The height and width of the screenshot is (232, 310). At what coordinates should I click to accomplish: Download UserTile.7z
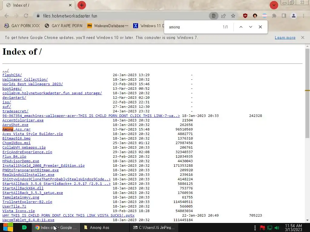point(14,207)
